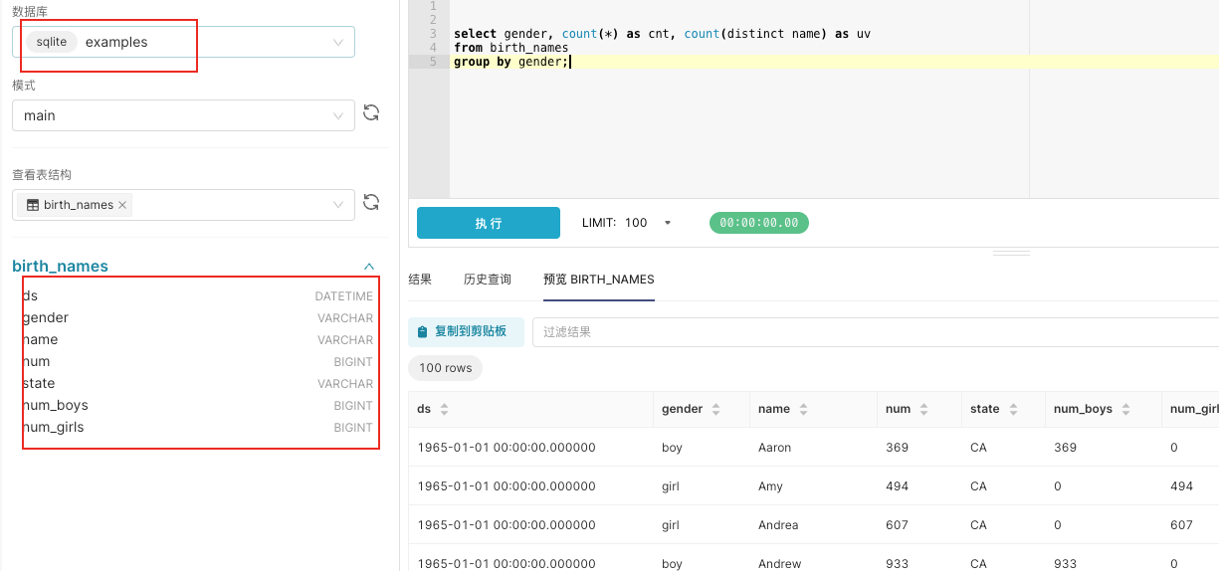
Task: Click the num cell showing 494
Action: pos(919,486)
